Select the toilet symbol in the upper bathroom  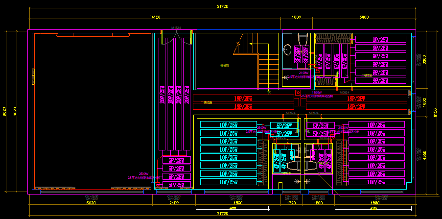(x=302, y=37)
